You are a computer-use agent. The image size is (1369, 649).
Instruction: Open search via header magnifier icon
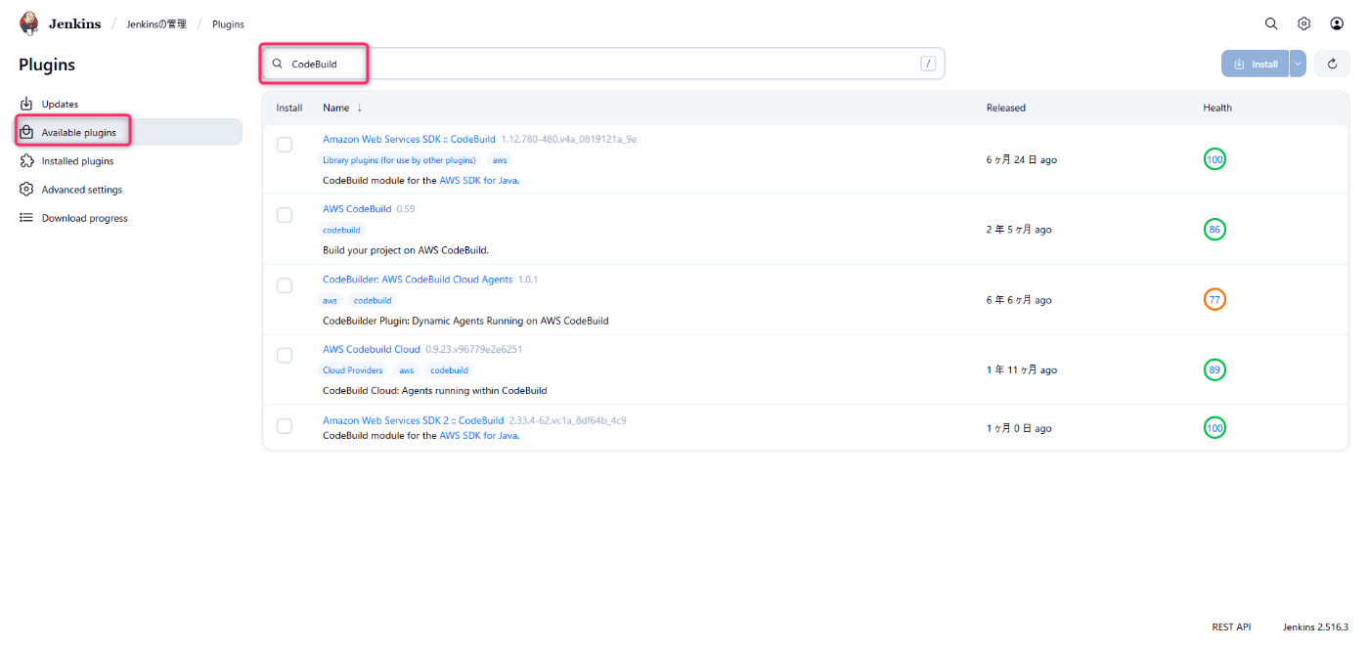(1271, 23)
